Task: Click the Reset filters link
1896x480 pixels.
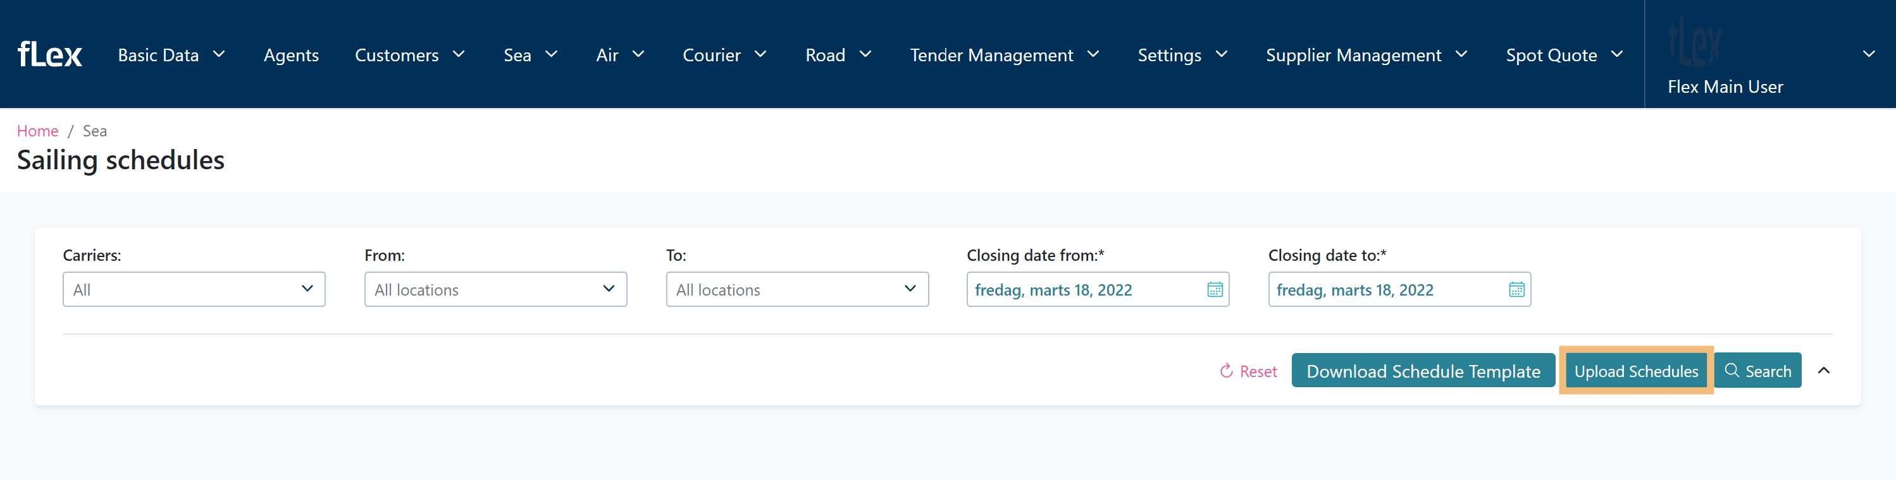Action: (x=1248, y=371)
